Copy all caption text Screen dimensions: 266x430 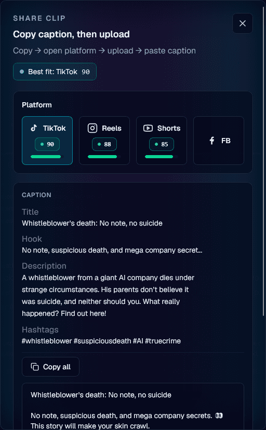click(50, 367)
